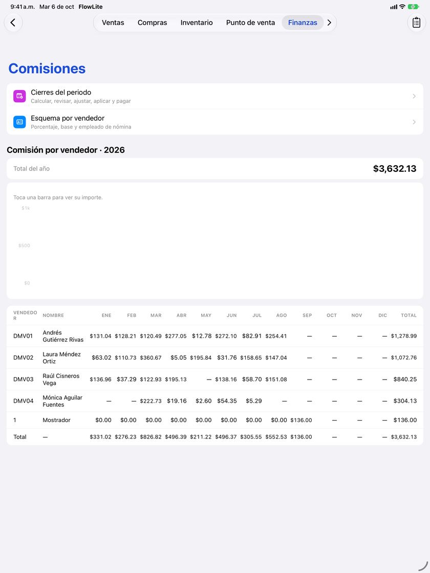
Task: Tap the back arrow button
Action: click(x=13, y=23)
